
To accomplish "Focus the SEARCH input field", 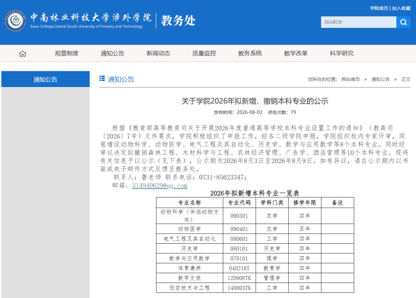I will [x=359, y=22].
